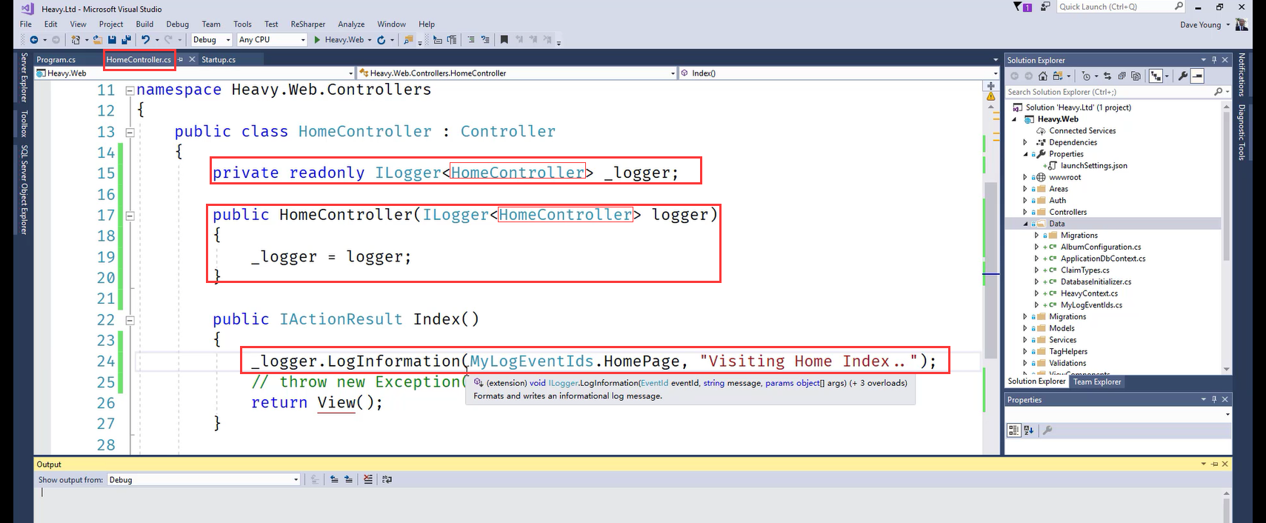
Task: Click the Dave Young account name
Action: click(1200, 24)
